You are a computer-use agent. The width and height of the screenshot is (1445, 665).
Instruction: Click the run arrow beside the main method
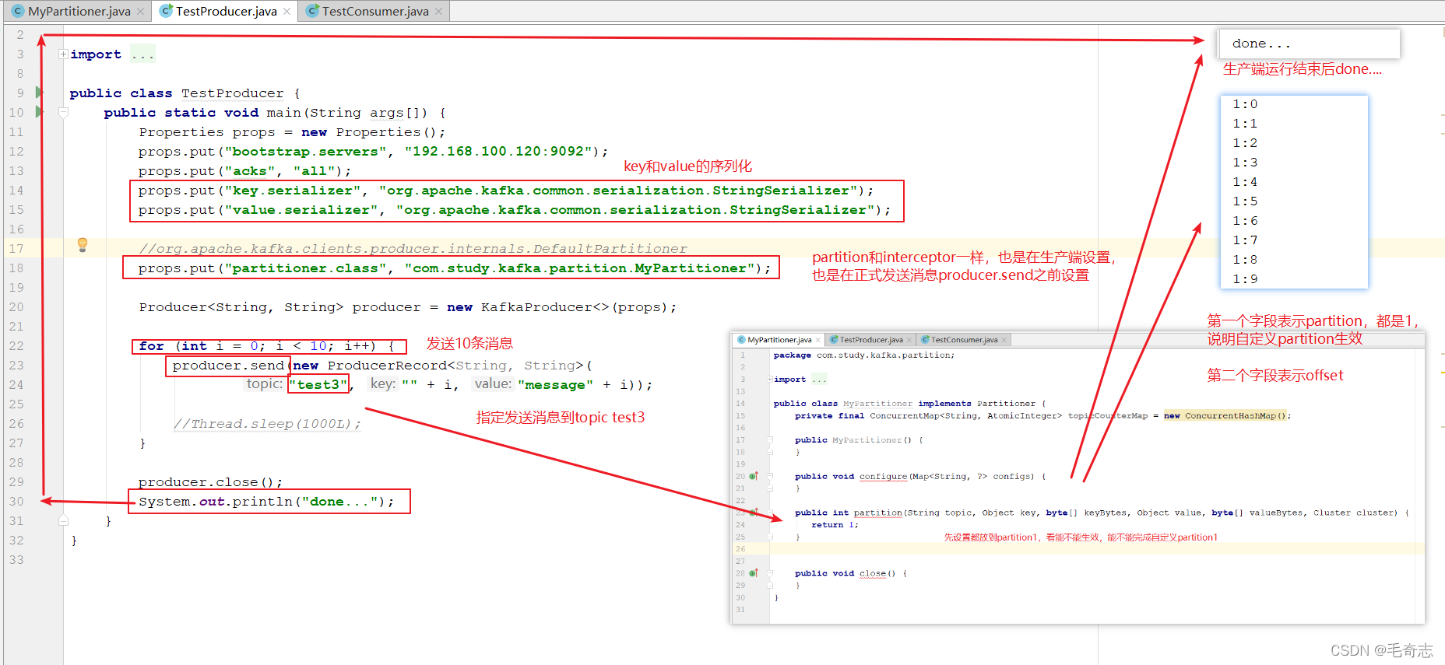coord(39,112)
